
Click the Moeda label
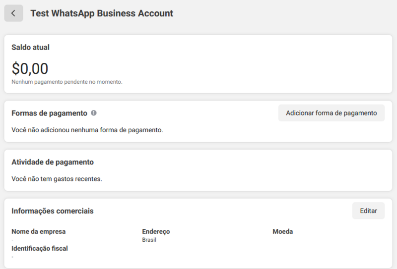(x=283, y=231)
